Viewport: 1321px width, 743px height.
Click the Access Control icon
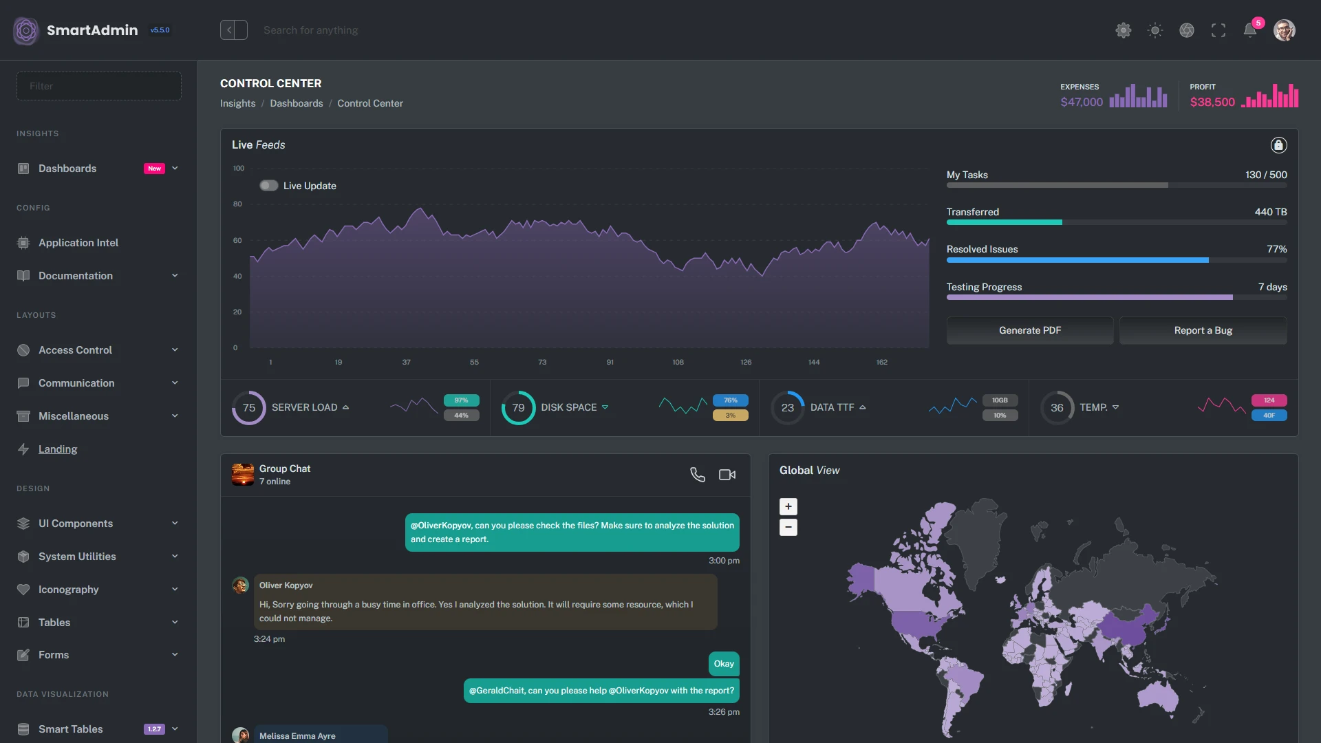[23, 350]
